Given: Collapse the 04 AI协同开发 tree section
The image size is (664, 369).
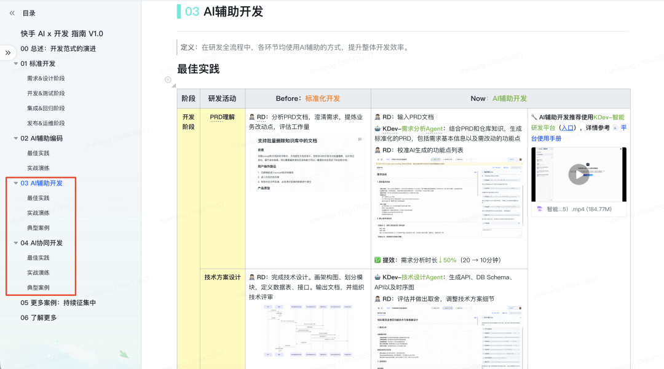Looking at the screenshot, I should [17, 242].
